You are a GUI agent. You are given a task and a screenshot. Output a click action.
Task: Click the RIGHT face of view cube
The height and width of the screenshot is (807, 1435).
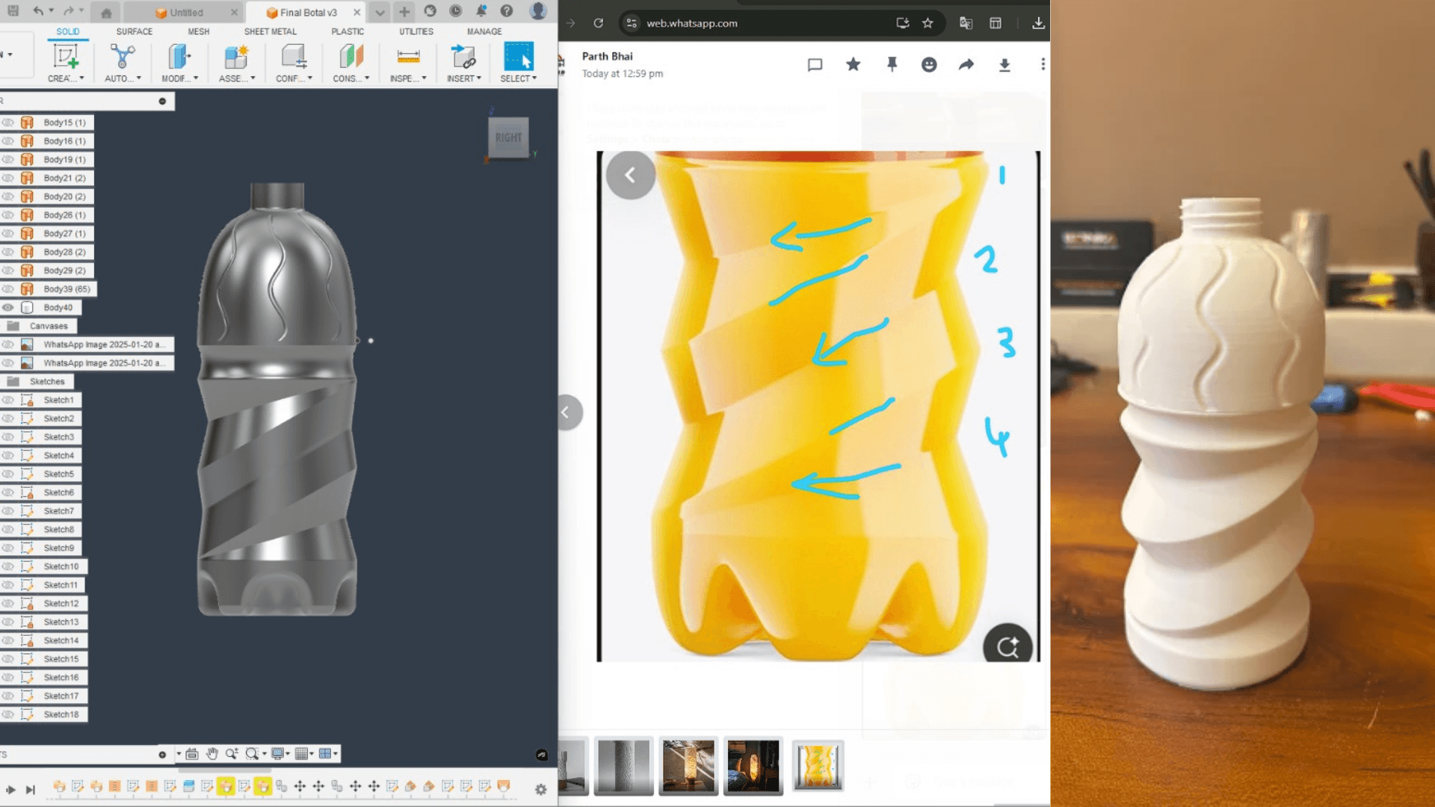508,137
